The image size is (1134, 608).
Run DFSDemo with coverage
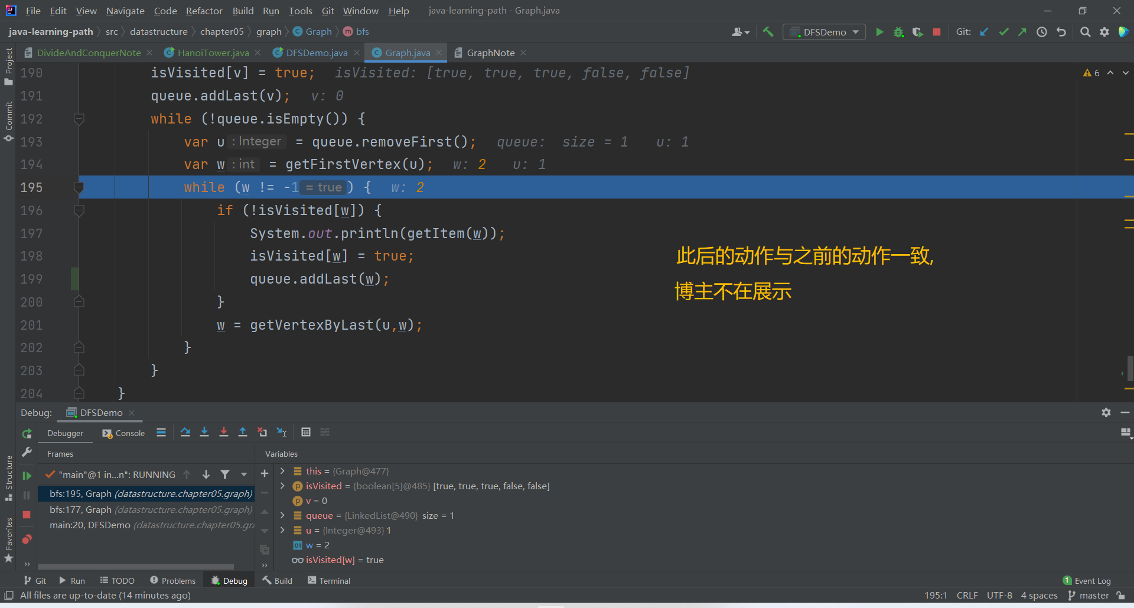point(917,32)
